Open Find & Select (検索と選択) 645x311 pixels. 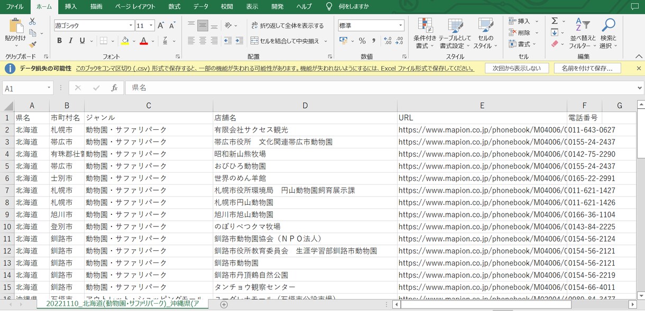[x=608, y=34]
